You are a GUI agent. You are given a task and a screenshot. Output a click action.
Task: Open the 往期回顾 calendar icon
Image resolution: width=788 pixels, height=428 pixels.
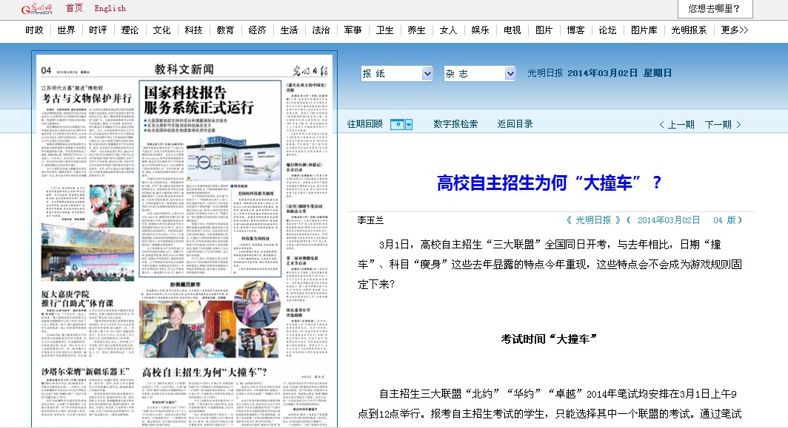click(397, 124)
